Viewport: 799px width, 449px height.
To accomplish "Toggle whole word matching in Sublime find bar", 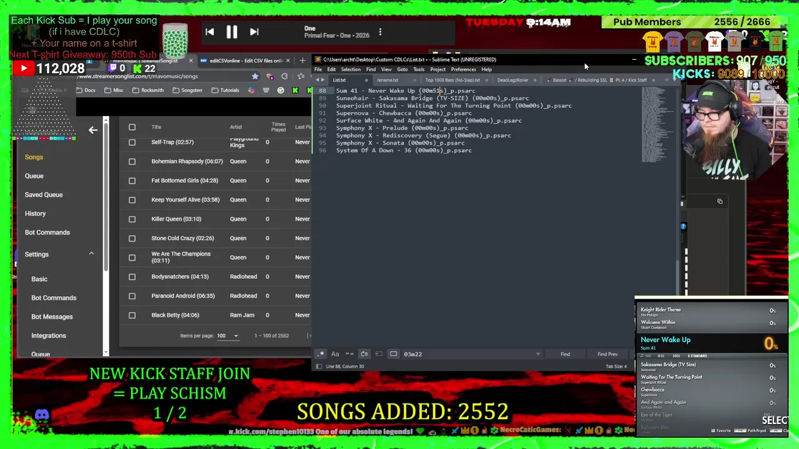I will coord(350,354).
